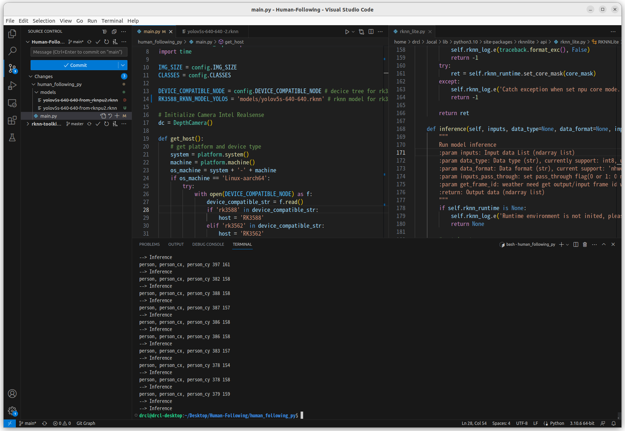This screenshot has height=431, width=625.
Task: Open the Terminal menu
Action: click(112, 21)
